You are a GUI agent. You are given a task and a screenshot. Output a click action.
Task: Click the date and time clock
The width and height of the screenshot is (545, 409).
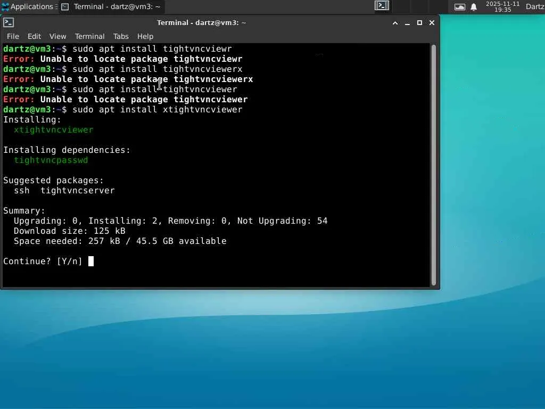pyautogui.click(x=502, y=6)
